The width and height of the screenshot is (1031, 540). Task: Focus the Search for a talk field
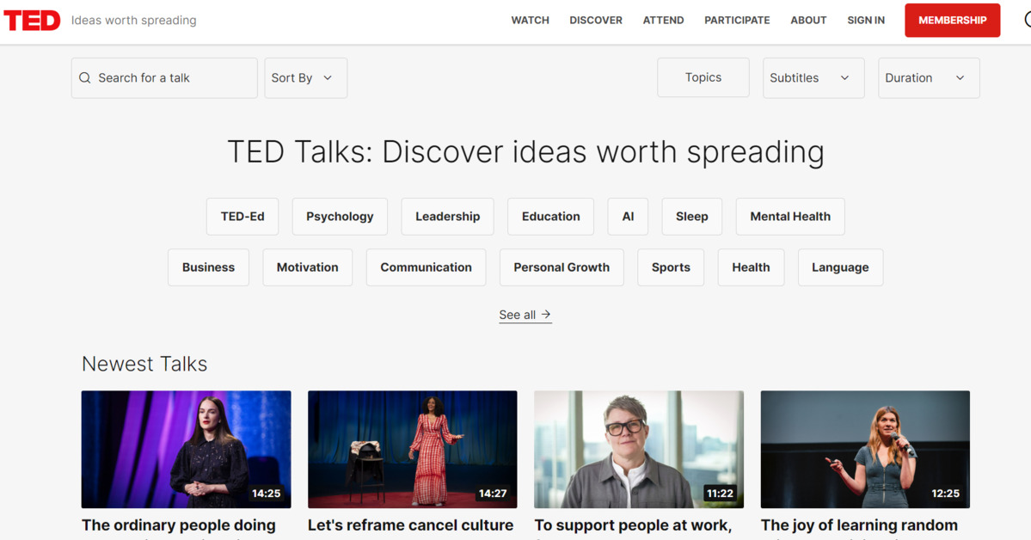click(164, 77)
